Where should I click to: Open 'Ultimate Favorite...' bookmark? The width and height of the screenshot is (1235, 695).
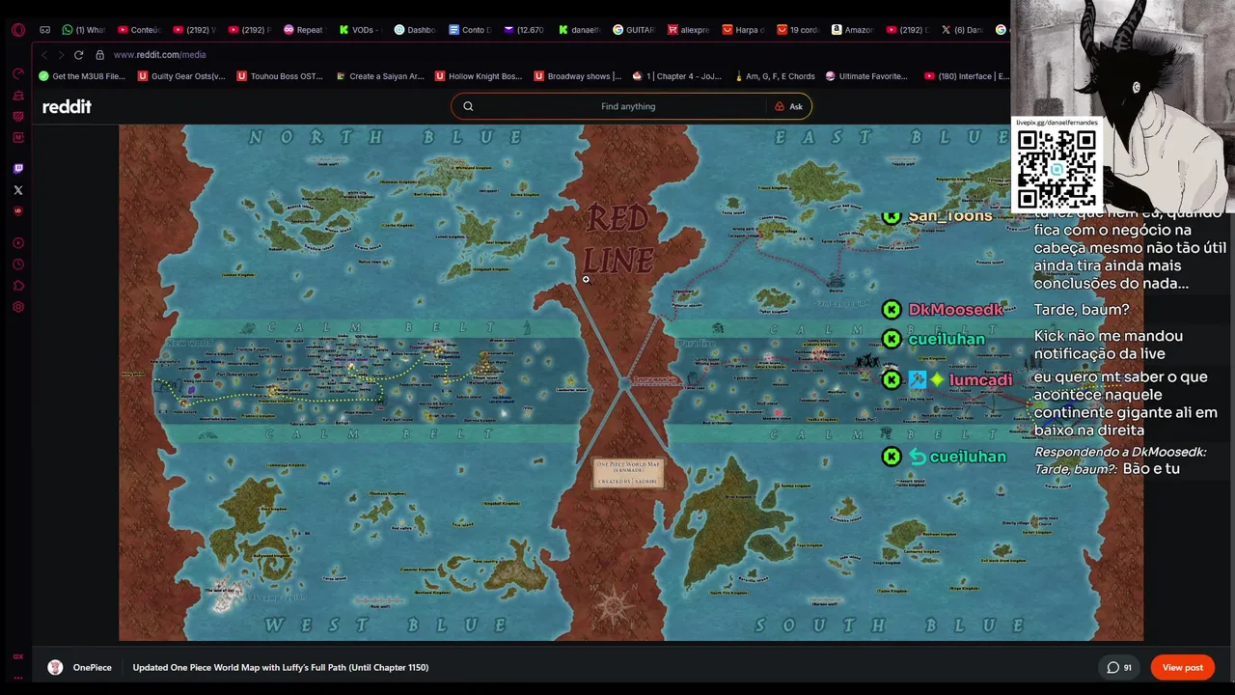click(x=866, y=76)
